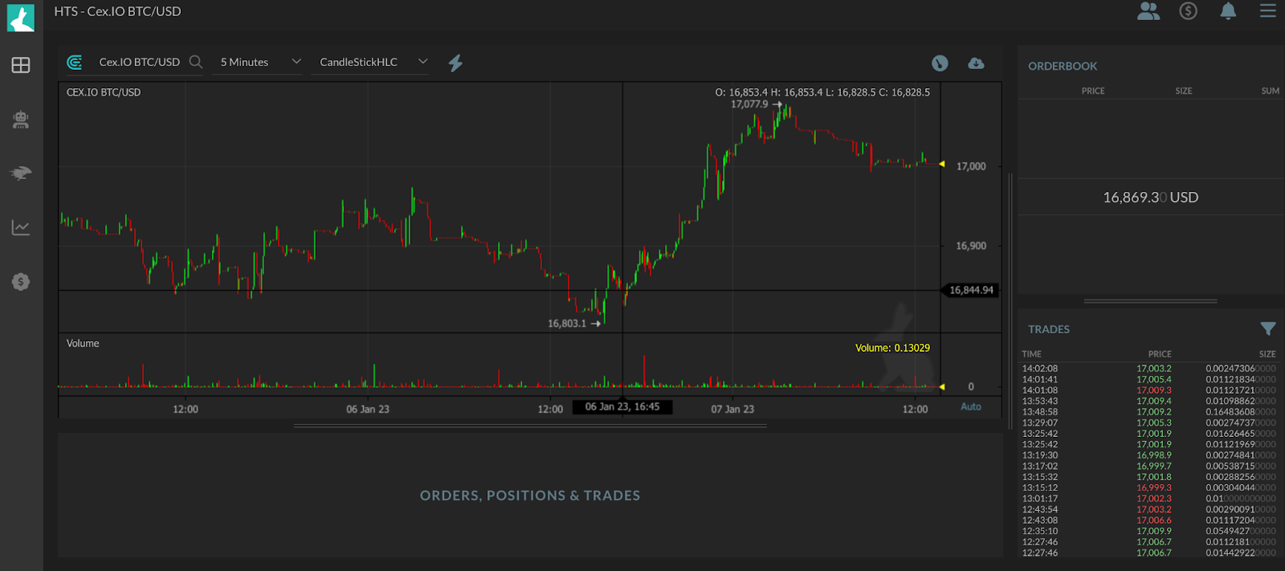
Task: Open notifications bell icon
Action: click(1228, 11)
